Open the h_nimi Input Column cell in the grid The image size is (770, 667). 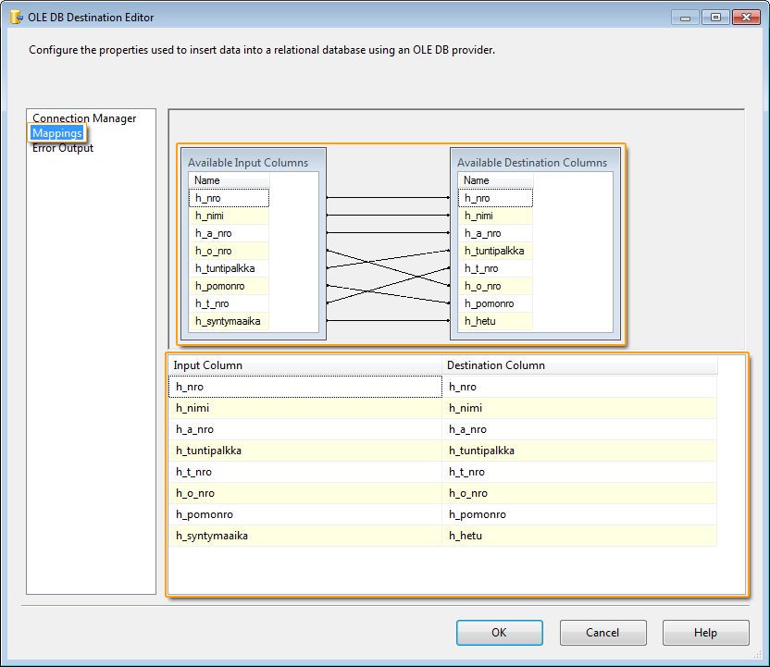coord(305,408)
